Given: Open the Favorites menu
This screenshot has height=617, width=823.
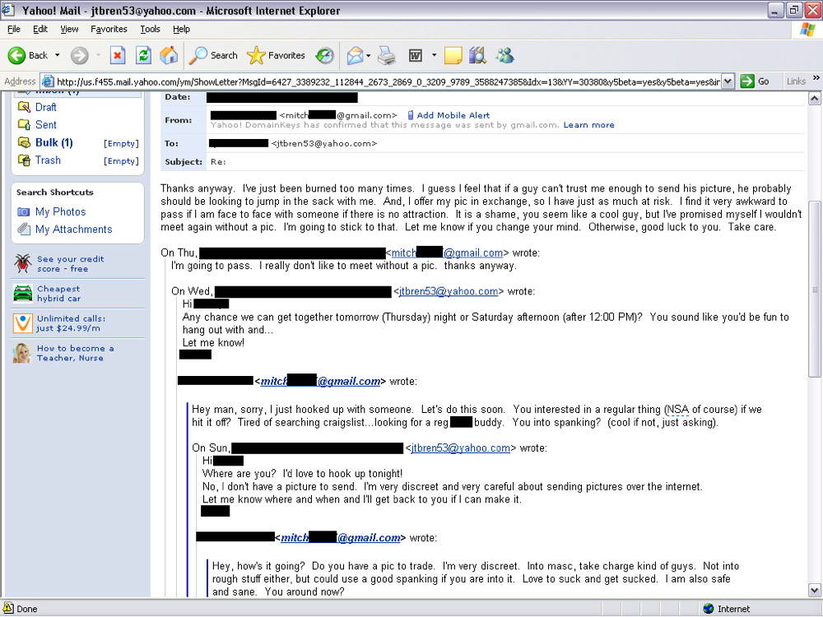Looking at the screenshot, I should click(x=109, y=29).
